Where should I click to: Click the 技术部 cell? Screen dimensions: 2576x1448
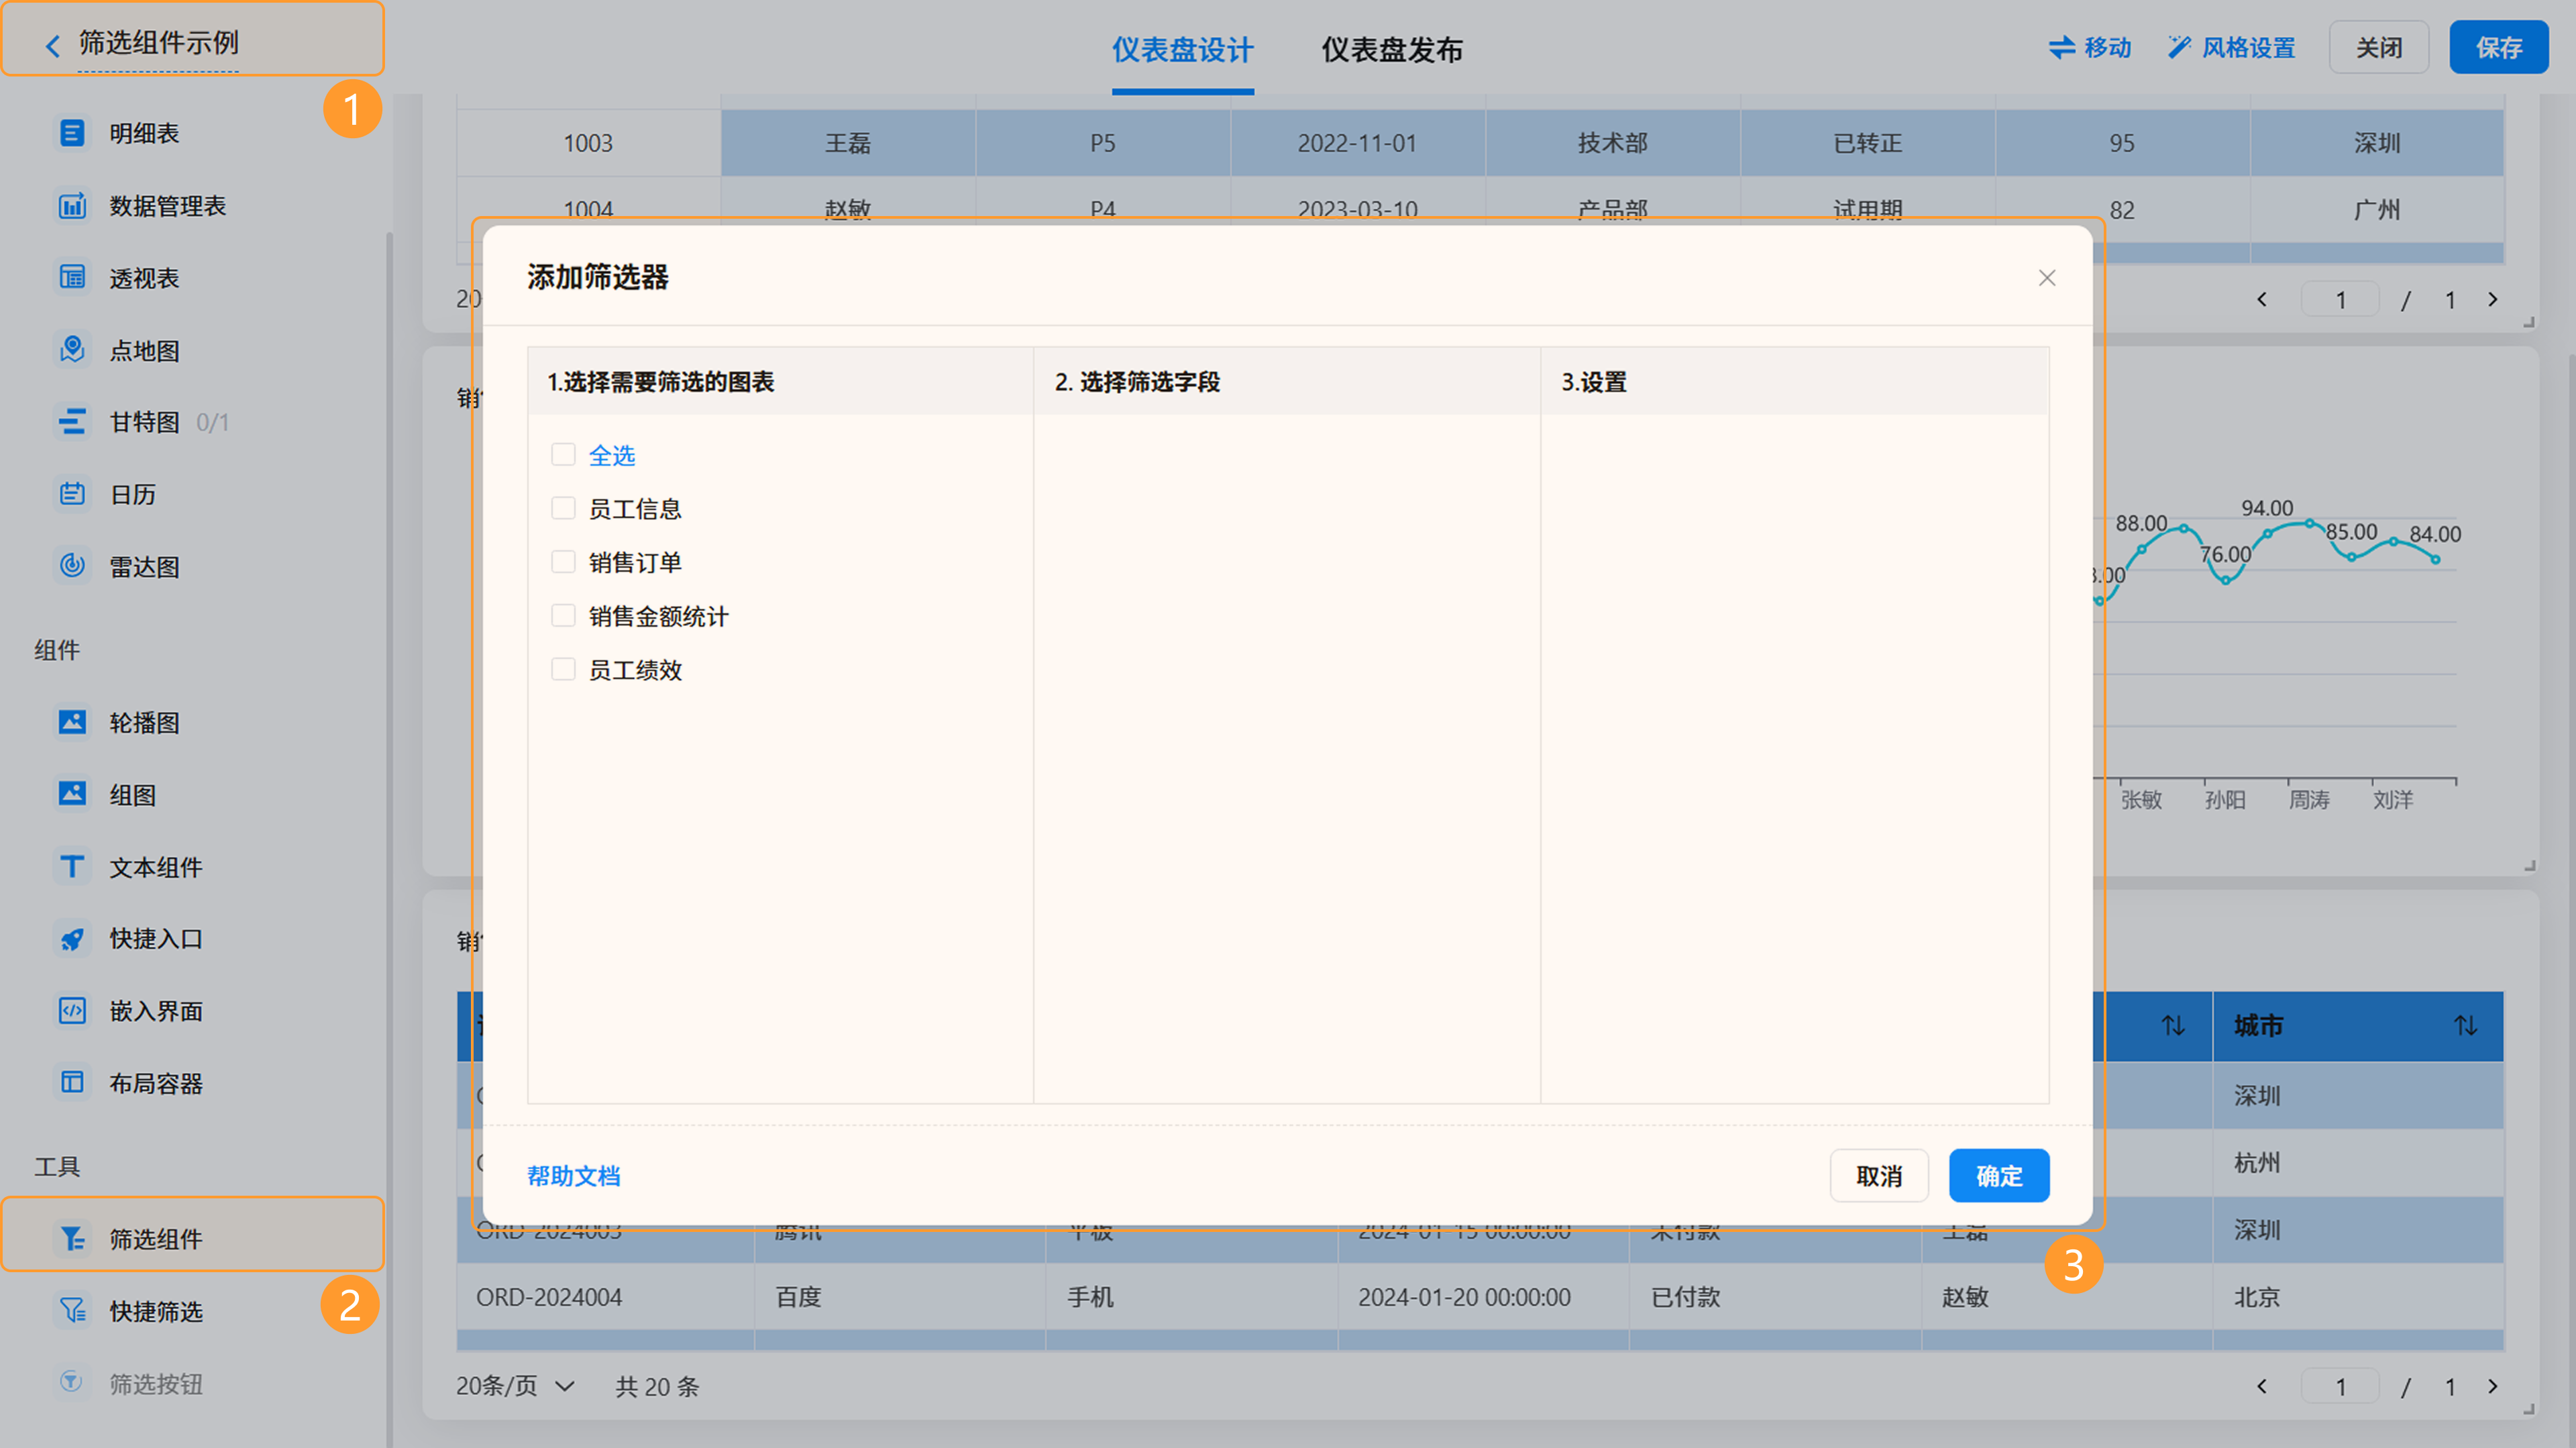pyautogui.click(x=1613, y=143)
